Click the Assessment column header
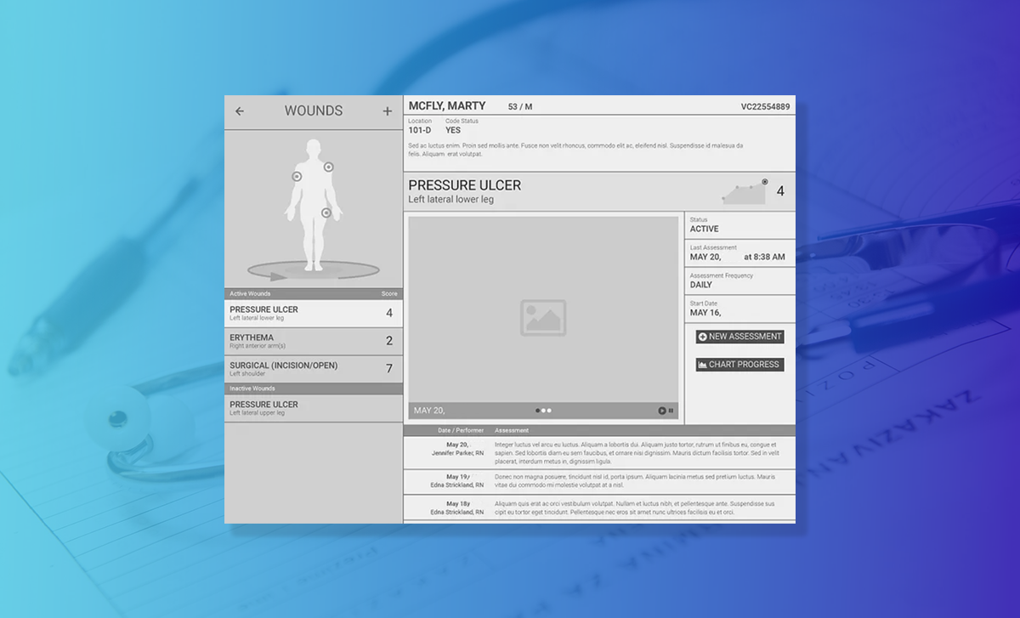This screenshot has height=618, width=1020. click(x=512, y=431)
